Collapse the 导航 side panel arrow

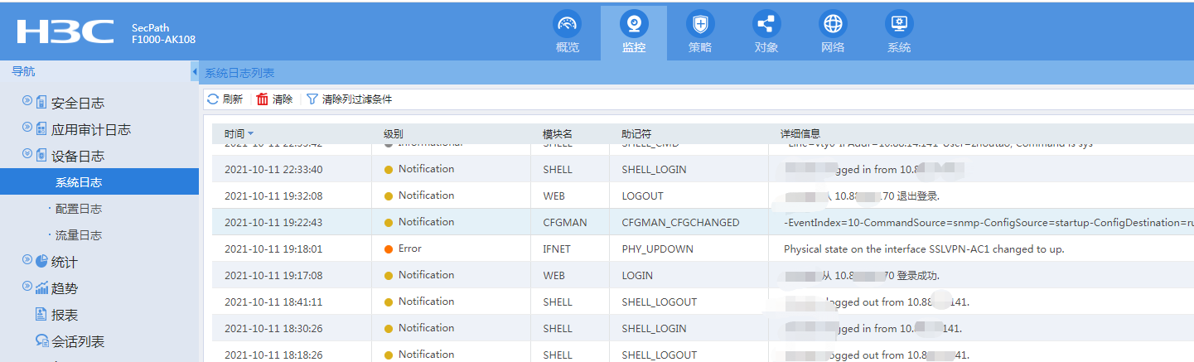(195, 72)
